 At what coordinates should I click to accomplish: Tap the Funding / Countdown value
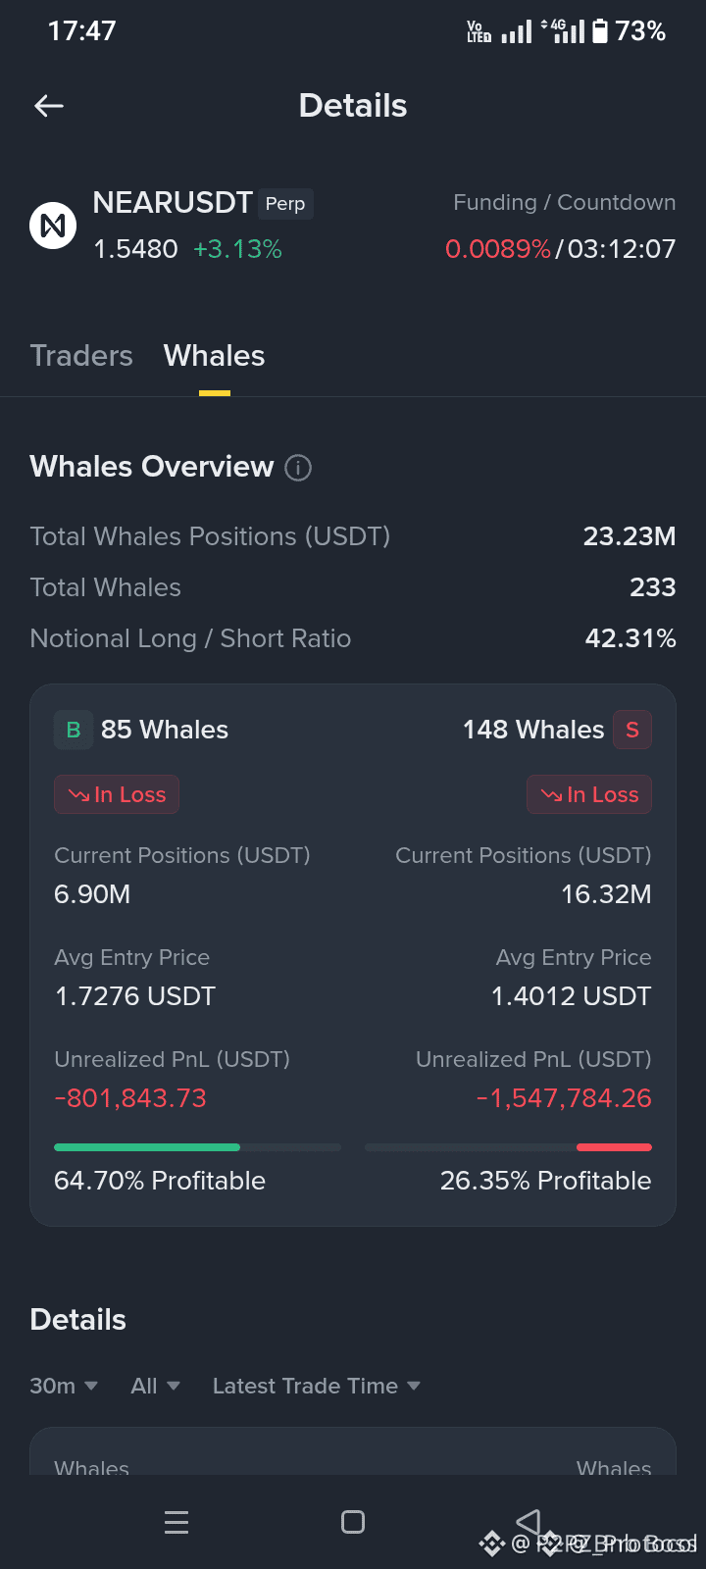point(561,249)
